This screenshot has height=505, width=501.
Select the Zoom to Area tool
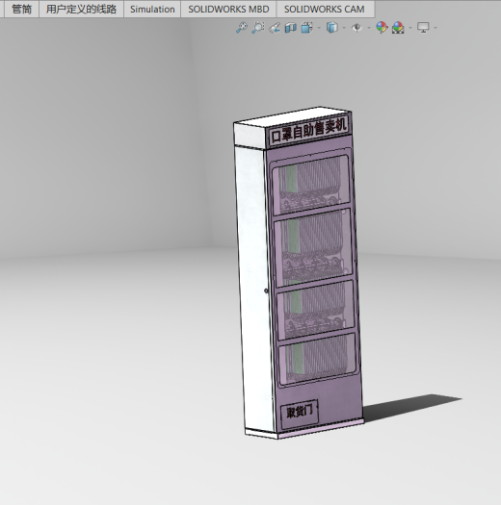point(258,28)
